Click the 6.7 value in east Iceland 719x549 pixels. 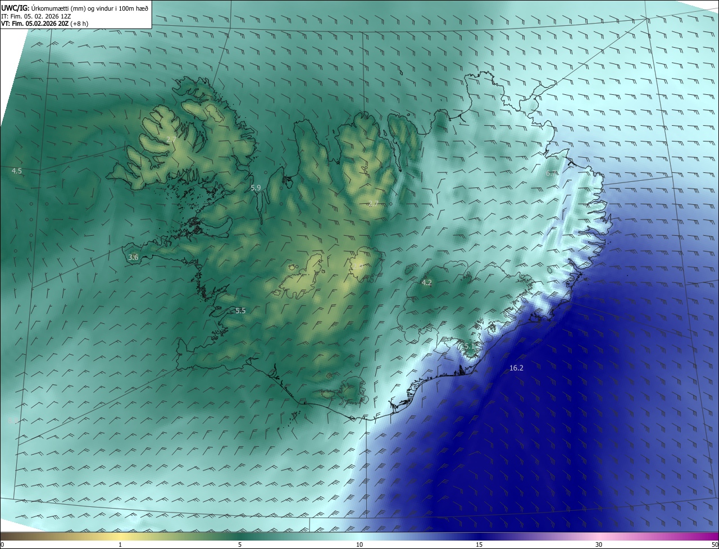[x=551, y=173]
